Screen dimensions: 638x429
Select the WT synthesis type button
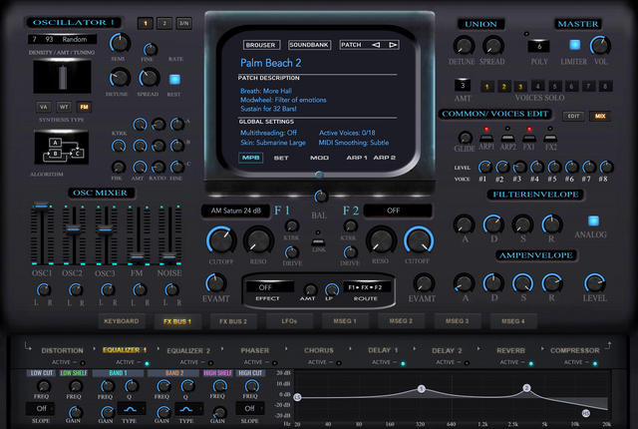tap(65, 106)
